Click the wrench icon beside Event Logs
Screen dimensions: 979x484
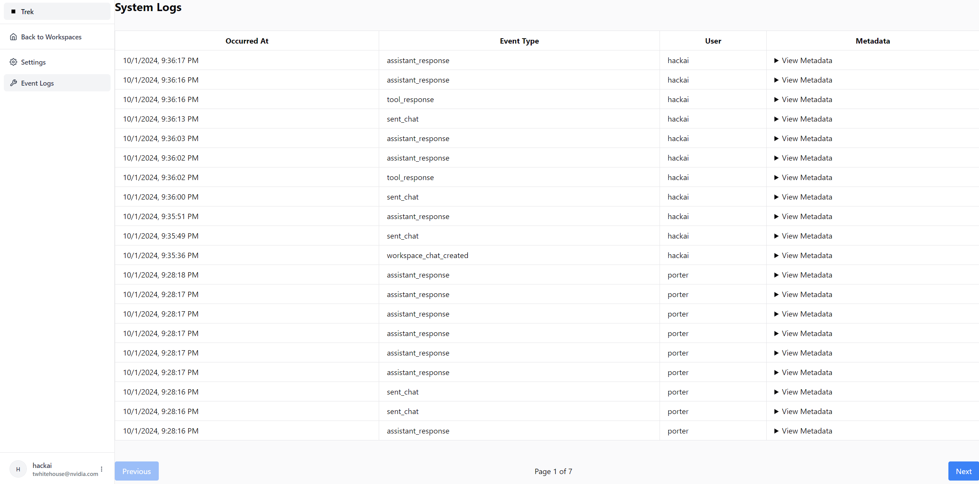tap(13, 83)
